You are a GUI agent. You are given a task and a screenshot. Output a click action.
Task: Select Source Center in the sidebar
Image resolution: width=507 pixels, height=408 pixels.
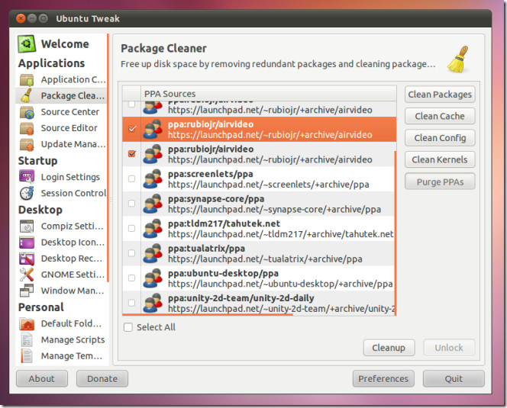coord(69,112)
